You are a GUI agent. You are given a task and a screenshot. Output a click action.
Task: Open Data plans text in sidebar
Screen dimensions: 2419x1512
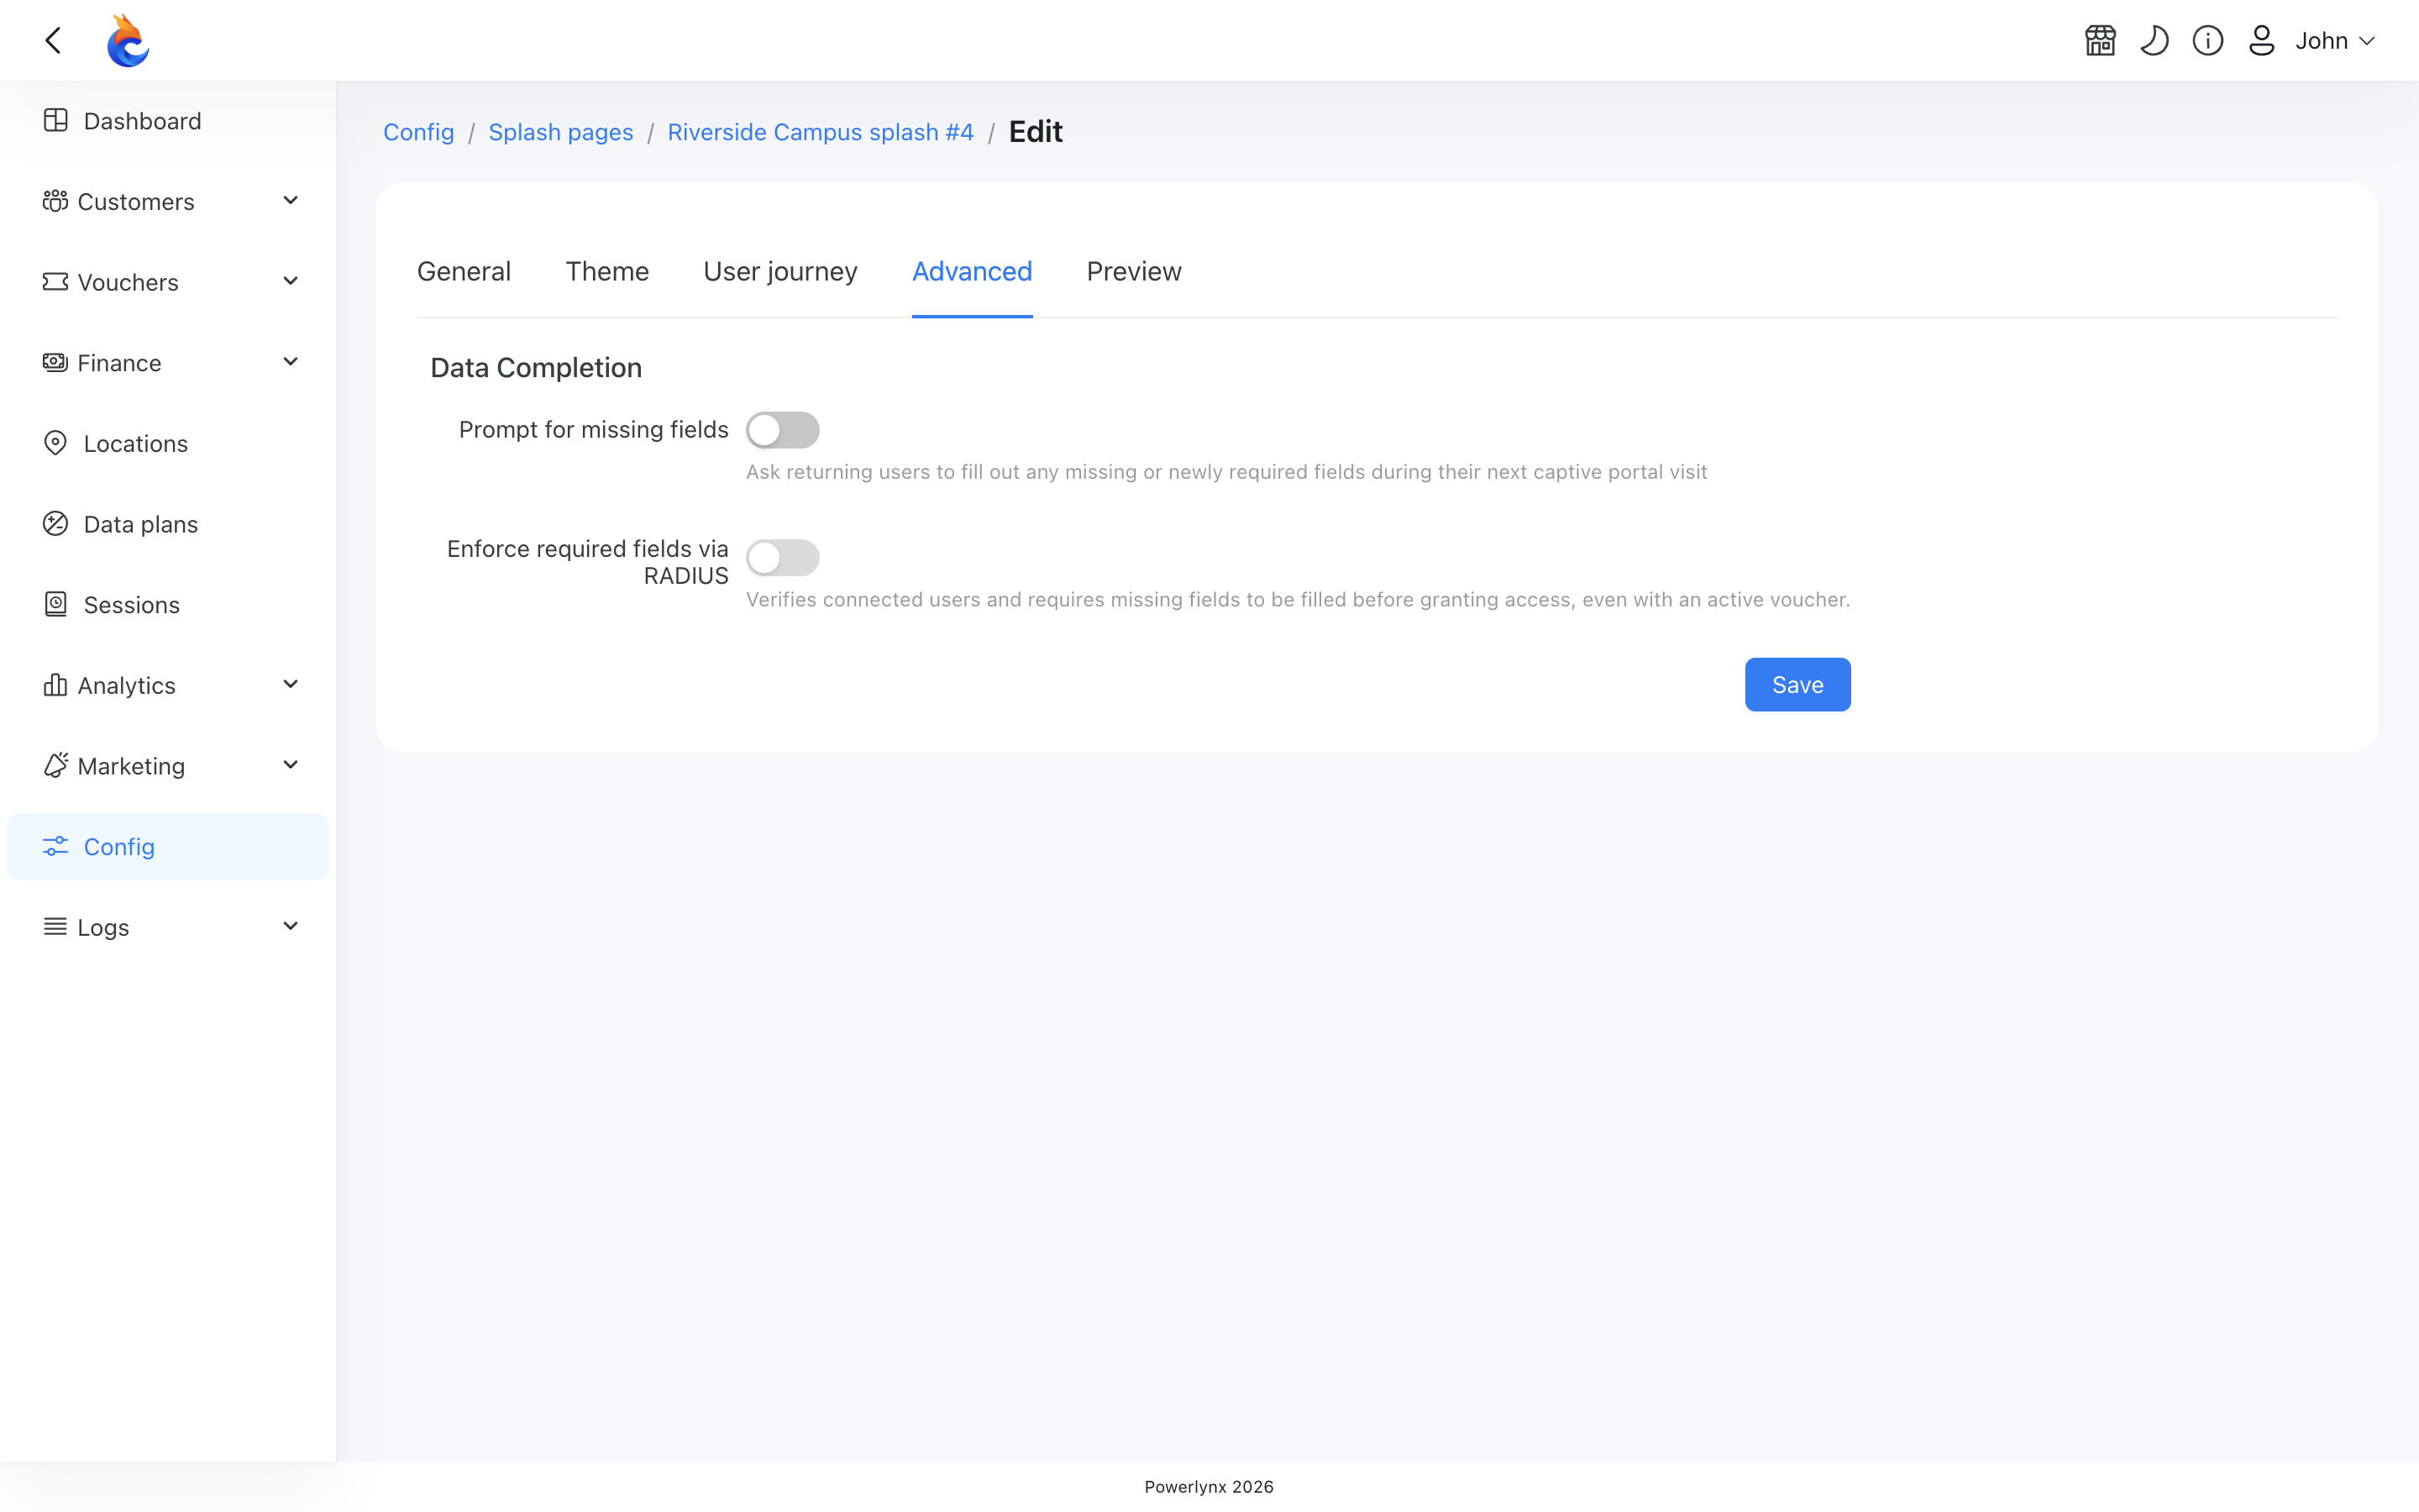[x=141, y=524]
